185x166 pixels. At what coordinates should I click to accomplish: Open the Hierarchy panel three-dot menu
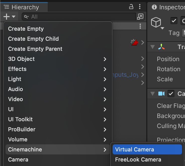[140, 7]
